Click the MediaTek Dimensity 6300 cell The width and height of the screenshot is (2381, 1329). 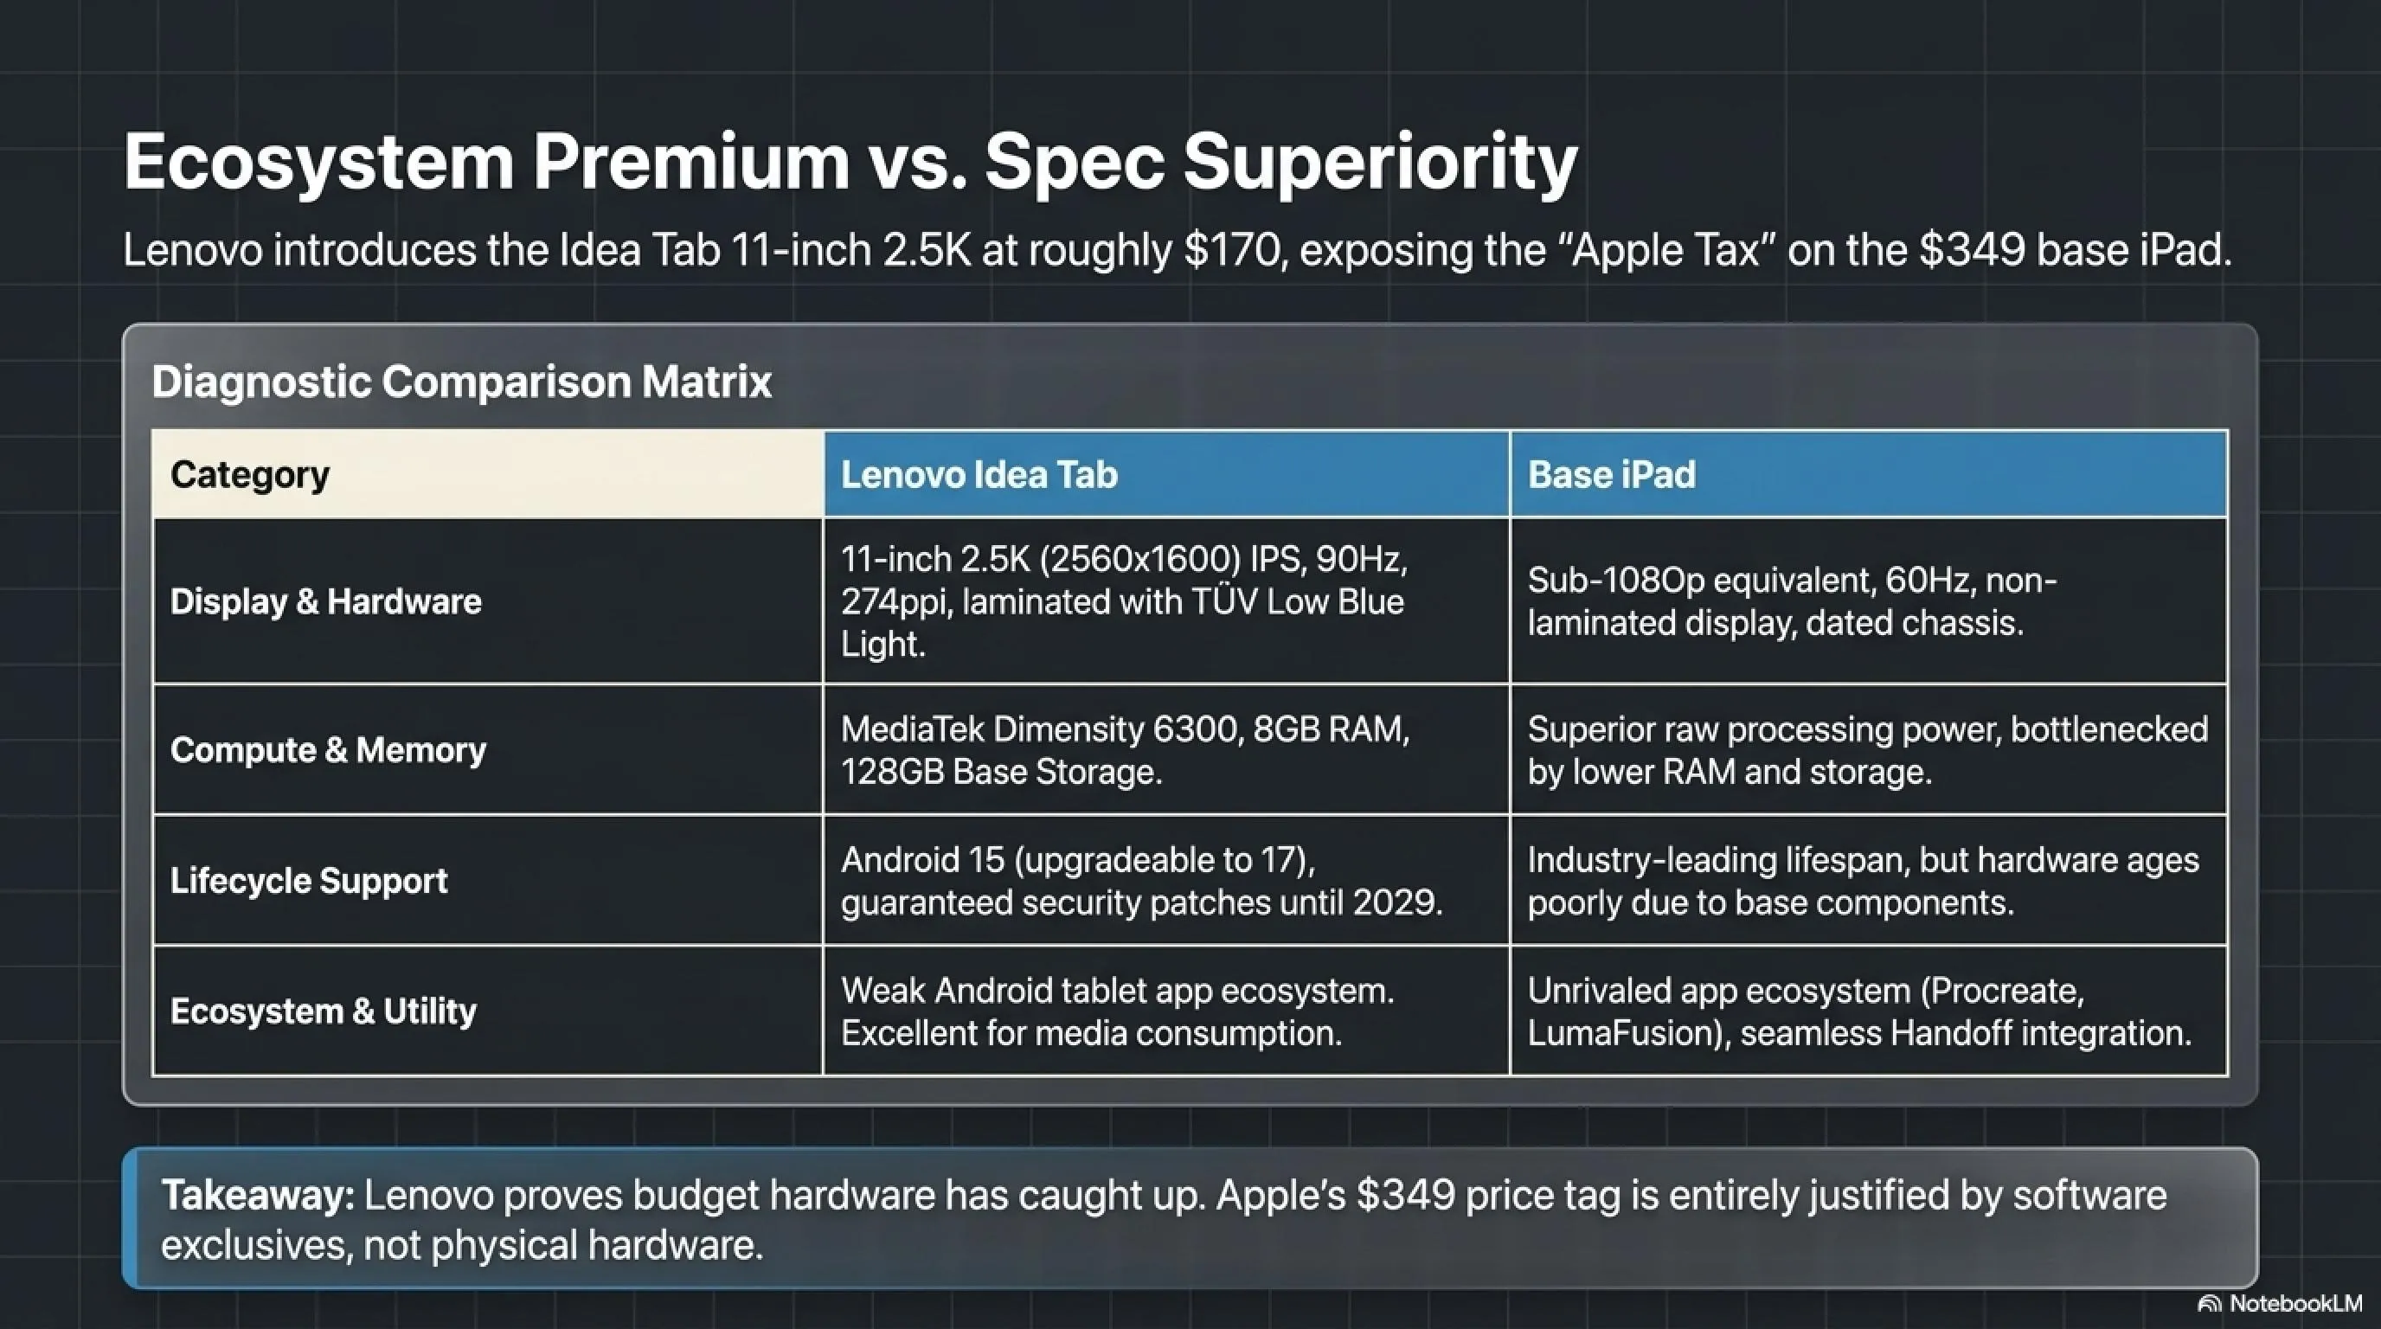click(x=1166, y=749)
